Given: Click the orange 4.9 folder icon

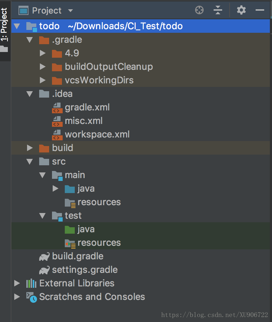Looking at the screenshot, I should coord(57,53).
